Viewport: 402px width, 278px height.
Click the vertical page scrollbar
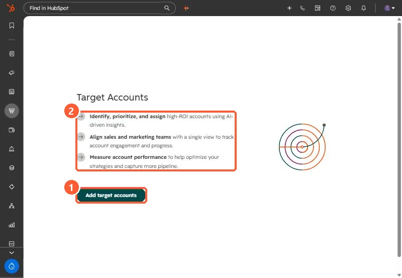coord(399,140)
